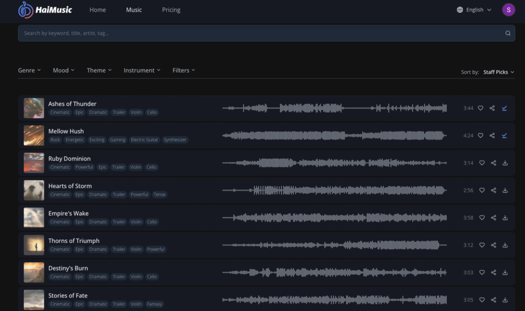Click the Synthesizer tag

click(x=175, y=140)
